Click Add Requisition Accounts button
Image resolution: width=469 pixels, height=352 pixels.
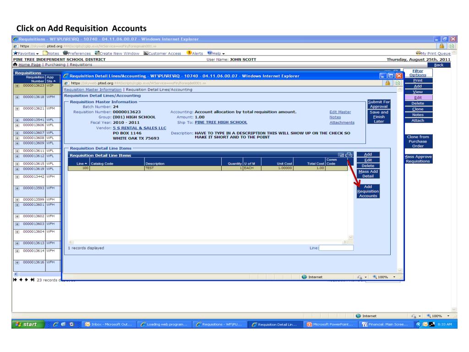(x=368, y=191)
